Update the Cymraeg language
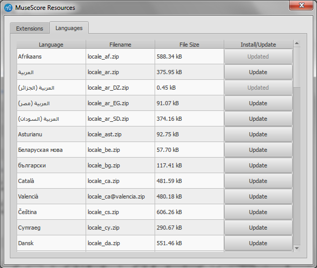 tap(258, 228)
